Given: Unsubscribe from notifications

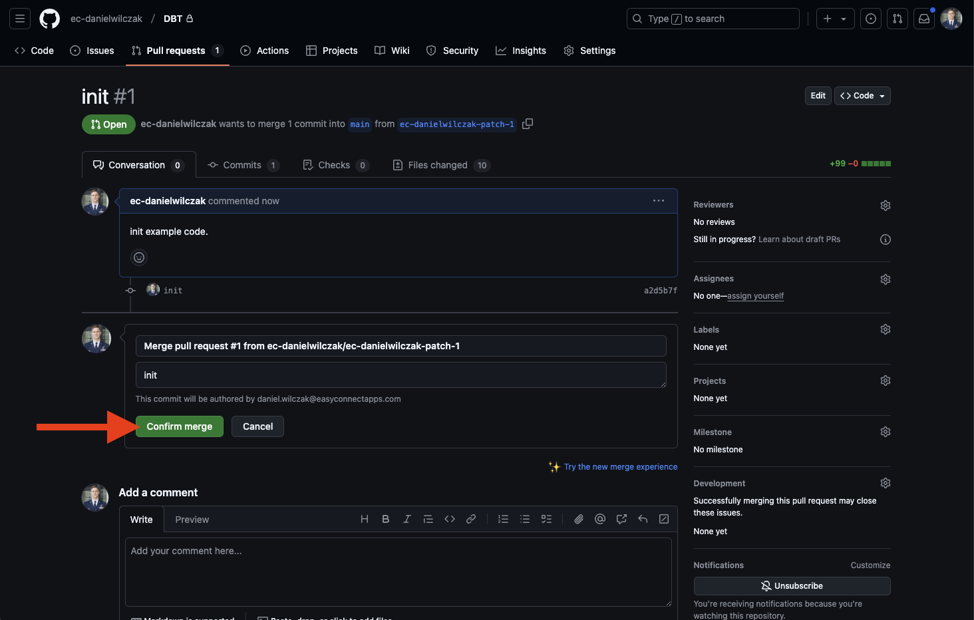Looking at the screenshot, I should pyautogui.click(x=792, y=586).
